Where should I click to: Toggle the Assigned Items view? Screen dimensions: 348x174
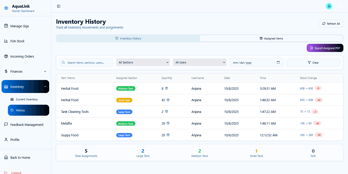(271, 38)
